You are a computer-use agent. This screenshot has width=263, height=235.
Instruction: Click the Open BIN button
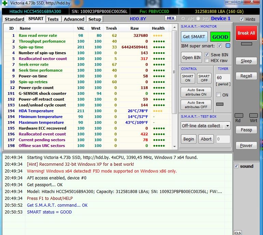click(x=191, y=57)
